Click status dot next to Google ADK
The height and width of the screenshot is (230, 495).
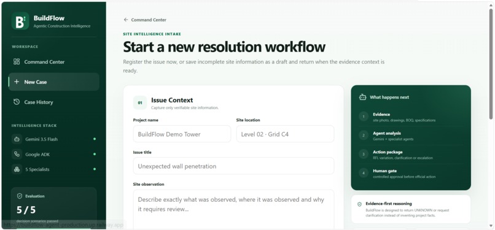coord(95,154)
